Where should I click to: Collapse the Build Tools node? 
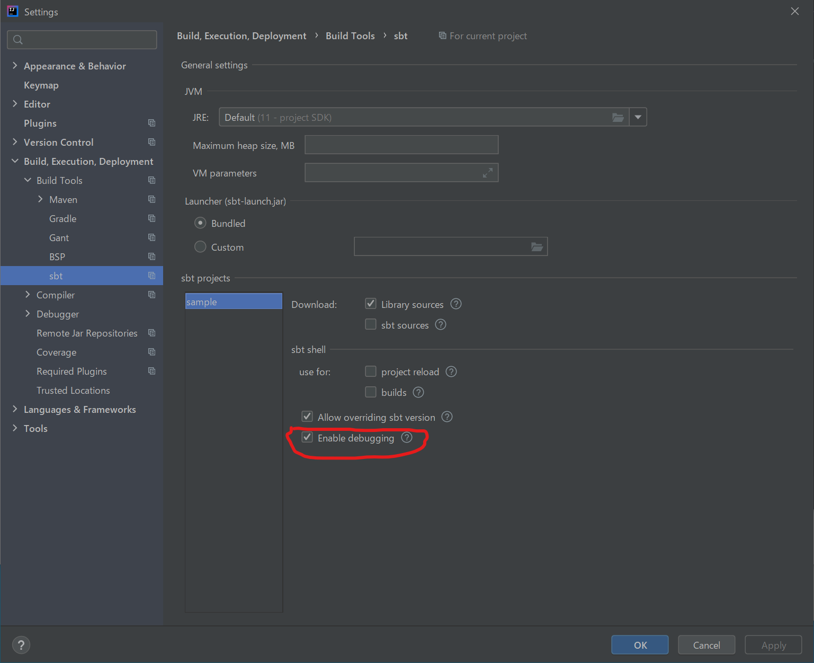[28, 180]
